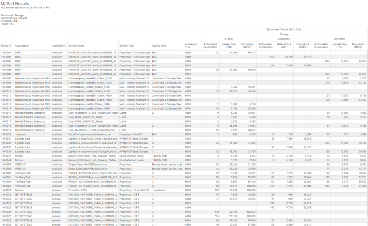Select the Public ID cell 1.0-0020
The height and width of the screenshot is (226, 368).
[x=6, y=190]
